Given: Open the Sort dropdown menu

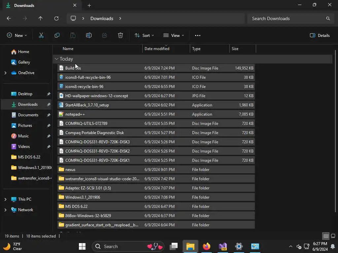Looking at the screenshot, I should tap(144, 36).
